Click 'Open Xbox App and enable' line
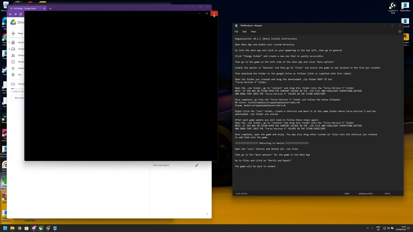 click(265, 44)
